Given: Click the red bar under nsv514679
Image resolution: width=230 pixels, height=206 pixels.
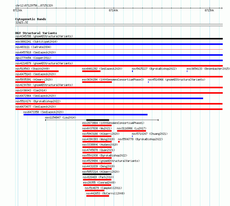Looking at the screenshot, I should pos(95,191).
